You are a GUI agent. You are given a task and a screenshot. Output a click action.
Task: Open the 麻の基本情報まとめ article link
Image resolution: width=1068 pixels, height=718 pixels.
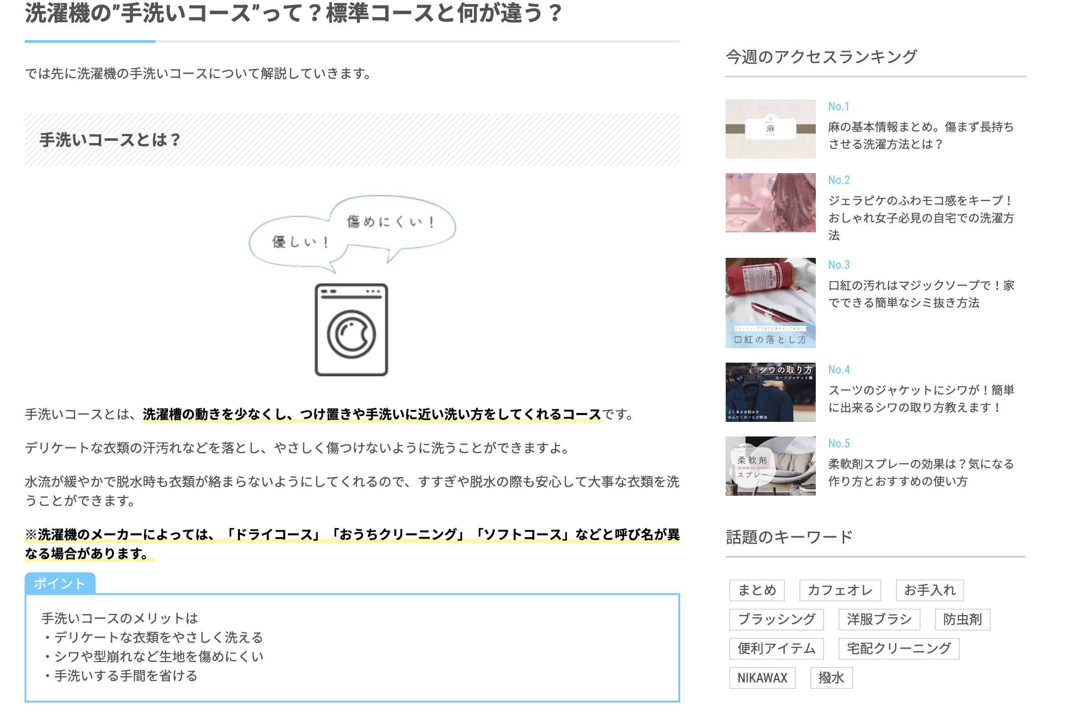921,136
